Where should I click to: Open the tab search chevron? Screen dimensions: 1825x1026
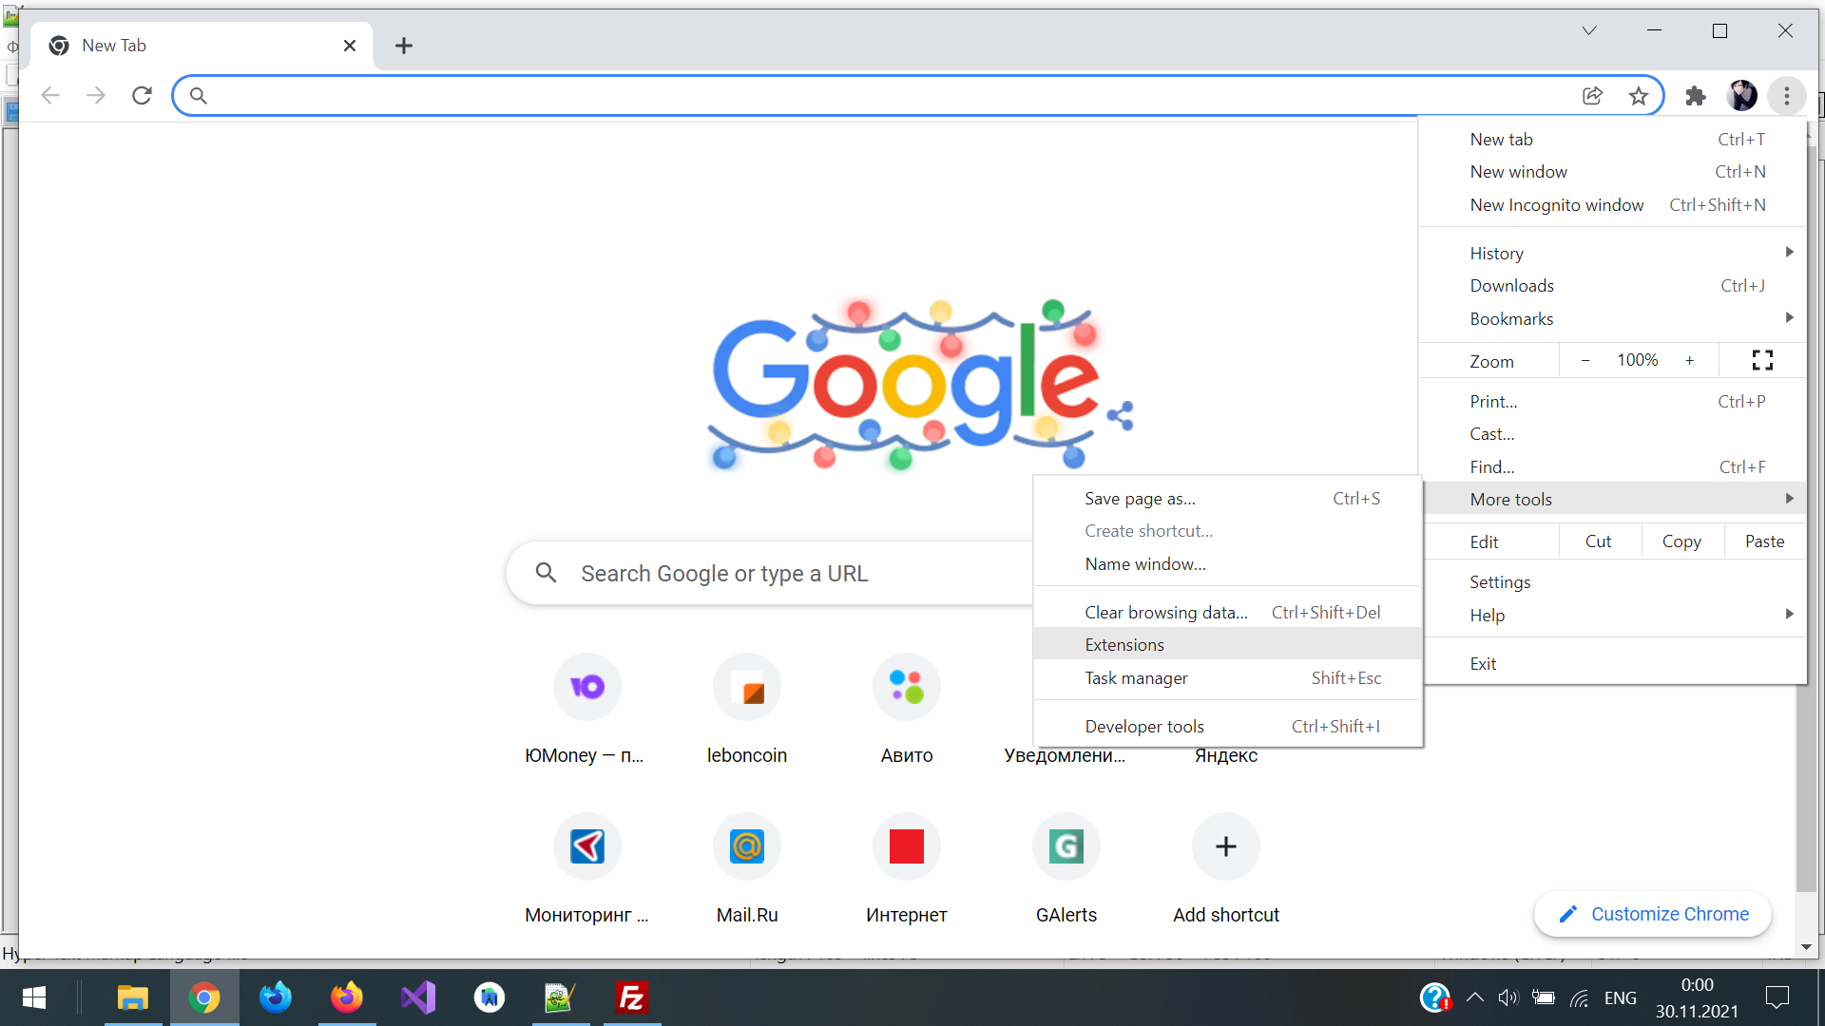(x=1589, y=31)
